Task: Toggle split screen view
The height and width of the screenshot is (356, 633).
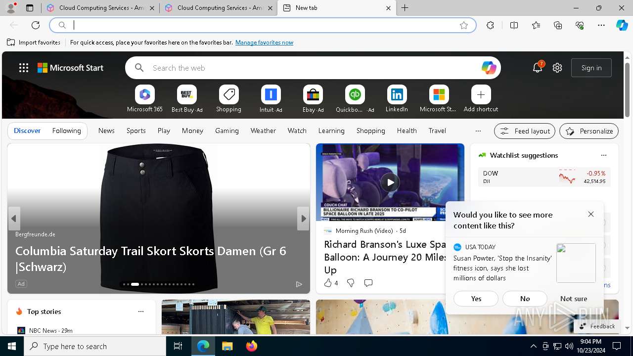Action: coord(514,25)
